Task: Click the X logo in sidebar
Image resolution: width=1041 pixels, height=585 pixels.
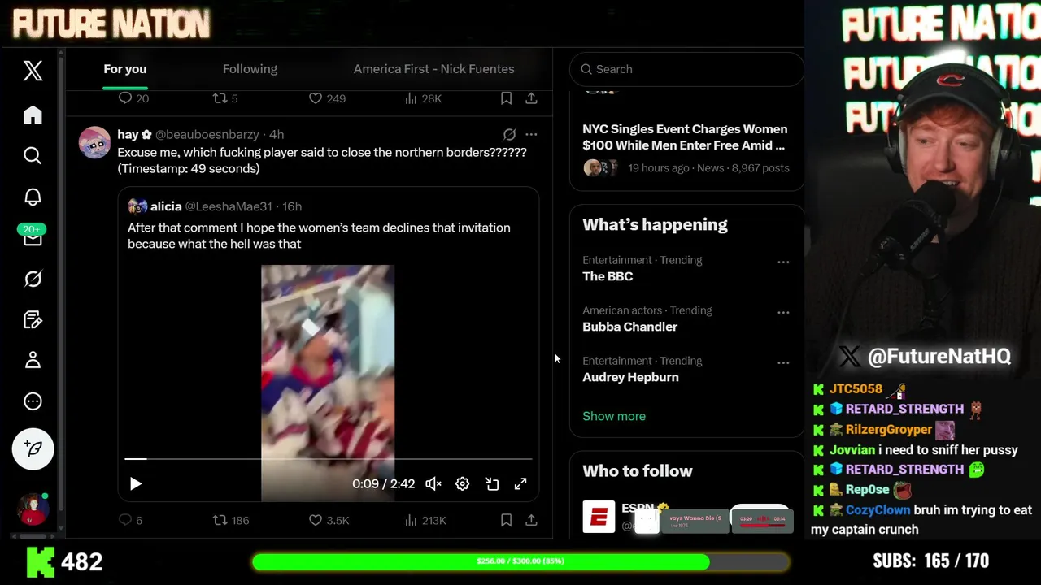Action: coord(33,71)
